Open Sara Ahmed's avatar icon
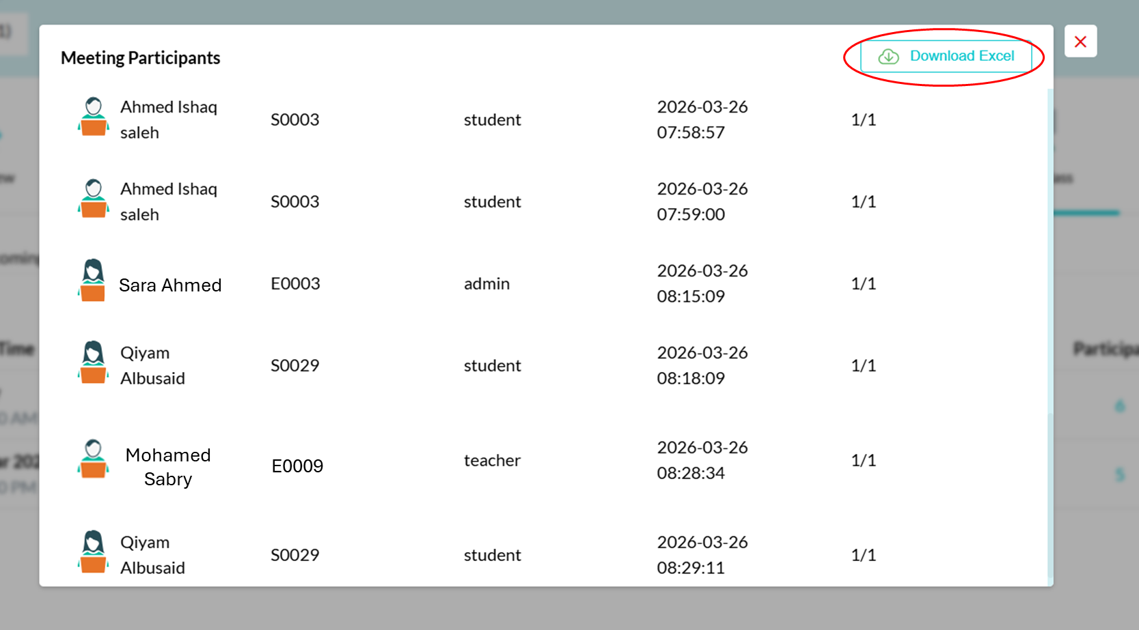Screen dimensions: 1139x630 [x=93, y=280]
